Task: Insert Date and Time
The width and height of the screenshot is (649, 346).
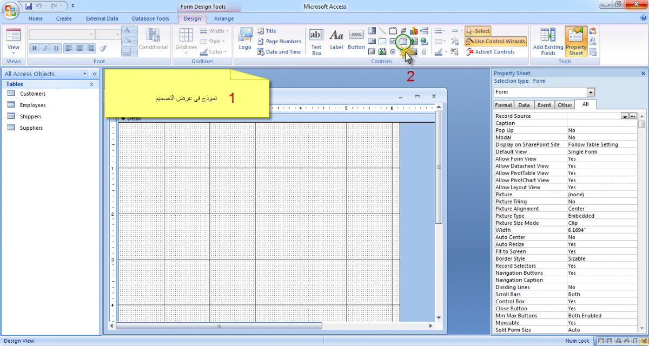Action: [x=279, y=52]
